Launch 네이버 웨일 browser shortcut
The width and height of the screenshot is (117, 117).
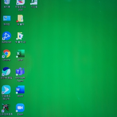6,71
